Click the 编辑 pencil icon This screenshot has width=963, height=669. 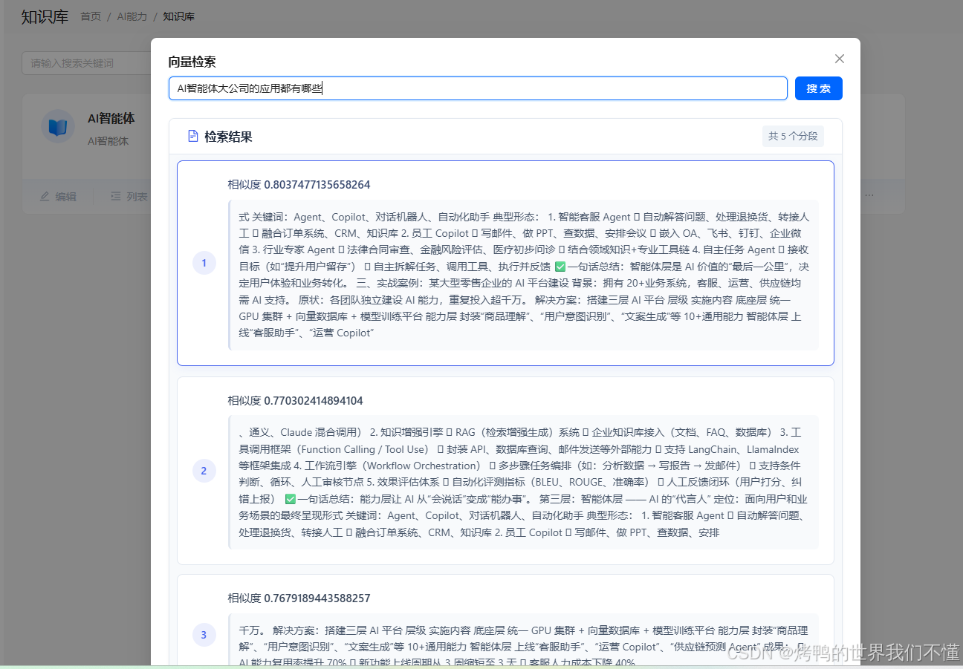point(45,196)
